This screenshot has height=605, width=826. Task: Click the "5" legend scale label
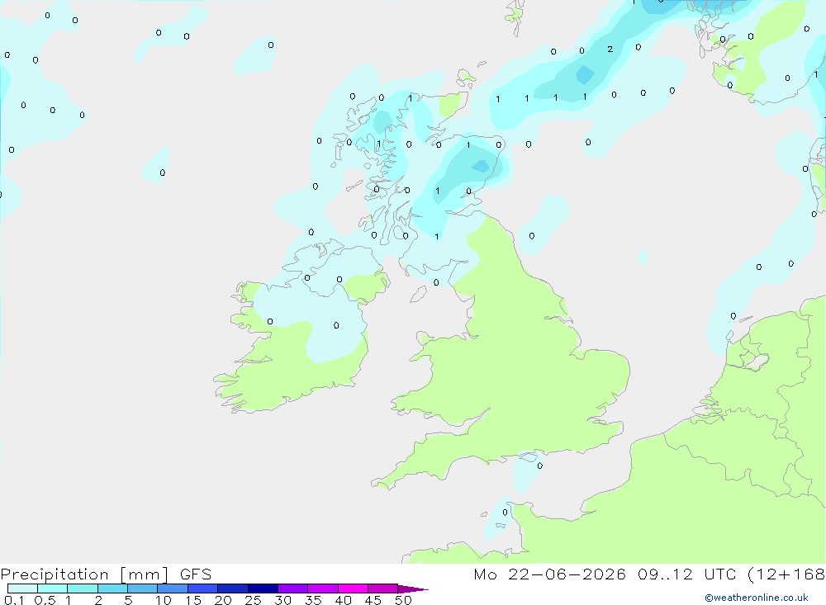click(128, 600)
